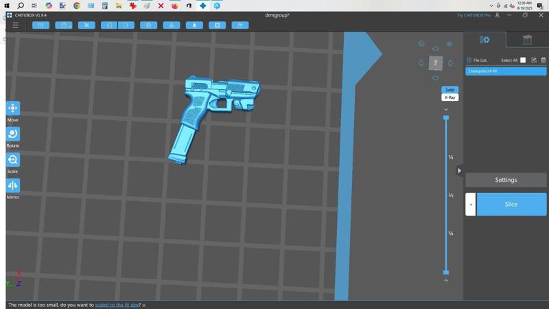Viewport: 549px width, 309px height.
Task: Open the dropdown left of Slice
Action: click(471, 204)
